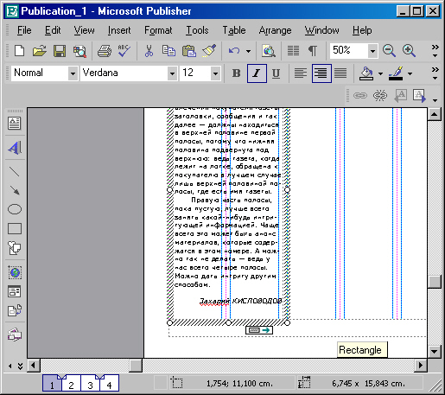Enable Underline formatting
This screenshot has width=445, height=395.
click(x=276, y=73)
